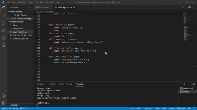The image size is (197, 110).
Task: Change file encoding UTF-8
Action: 157,108
